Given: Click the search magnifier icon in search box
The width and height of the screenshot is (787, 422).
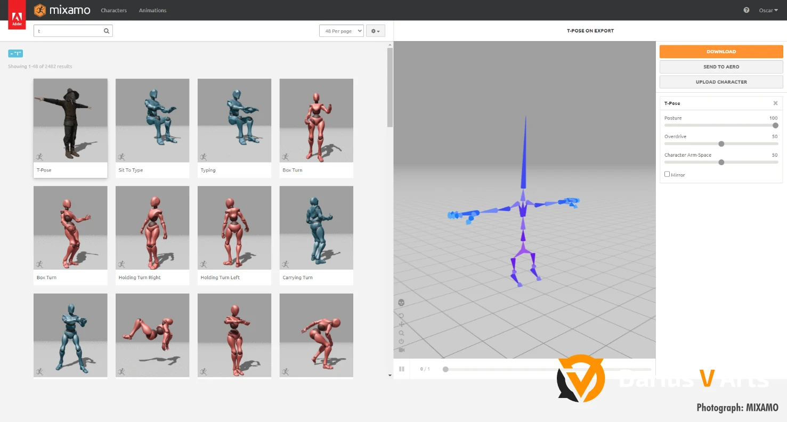Looking at the screenshot, I should (x=107, y=31).
